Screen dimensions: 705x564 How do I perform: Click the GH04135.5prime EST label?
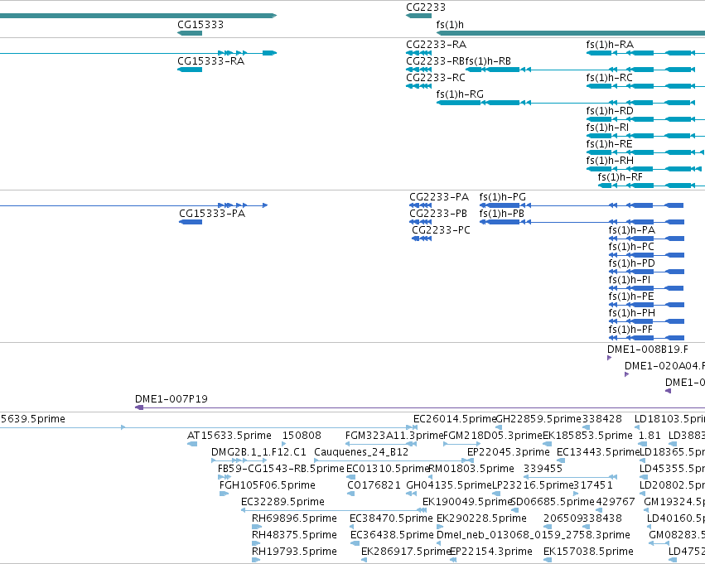tap(449, 486)
